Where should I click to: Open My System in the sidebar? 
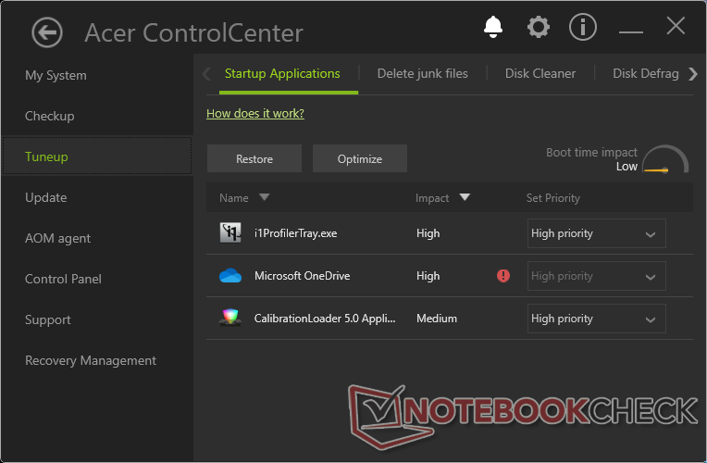click(x=56, y=75)
